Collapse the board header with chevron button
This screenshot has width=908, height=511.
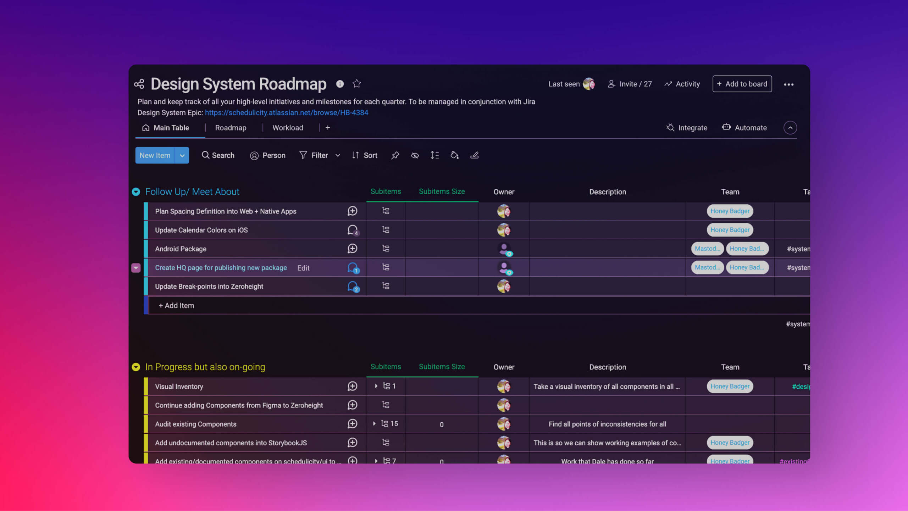[x=790, y=128]
